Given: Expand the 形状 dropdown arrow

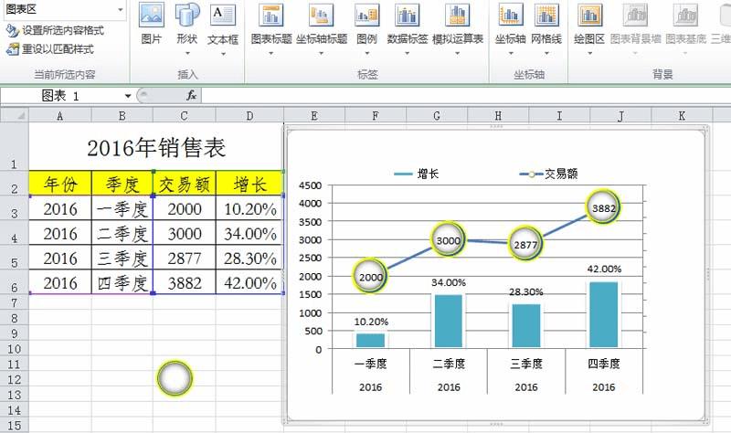Looking at the screenshot, I should click(187, 53).
